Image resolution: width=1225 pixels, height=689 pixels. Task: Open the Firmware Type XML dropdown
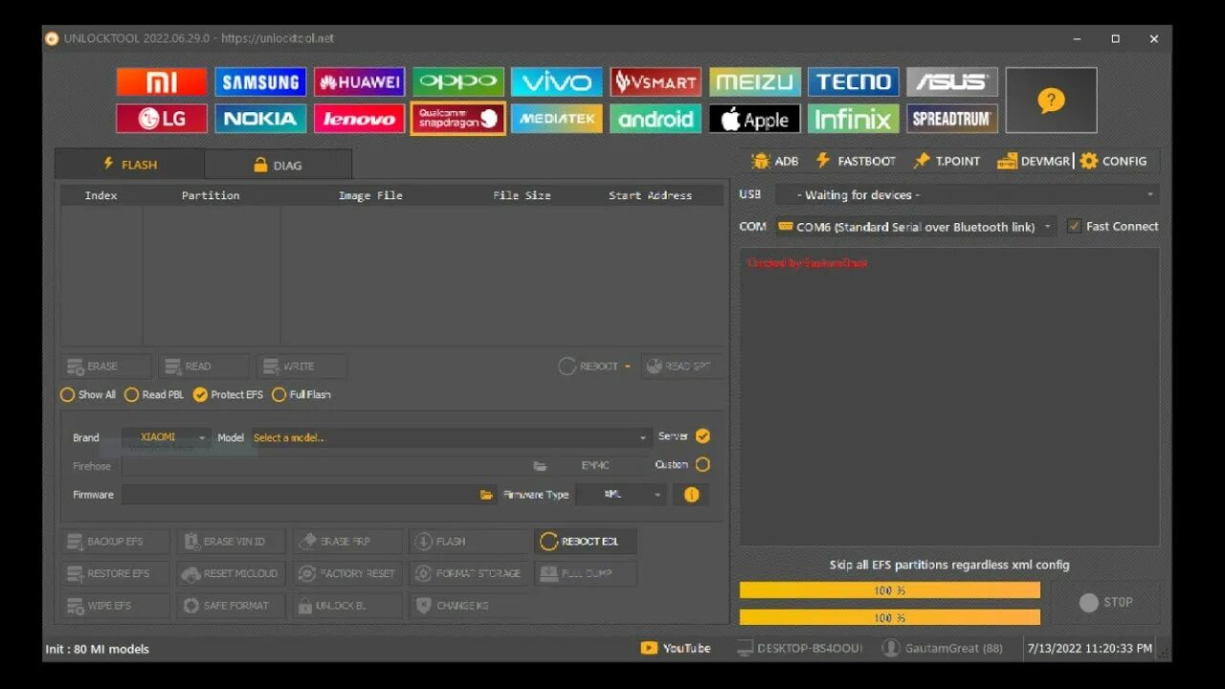(x=622, y=495)
